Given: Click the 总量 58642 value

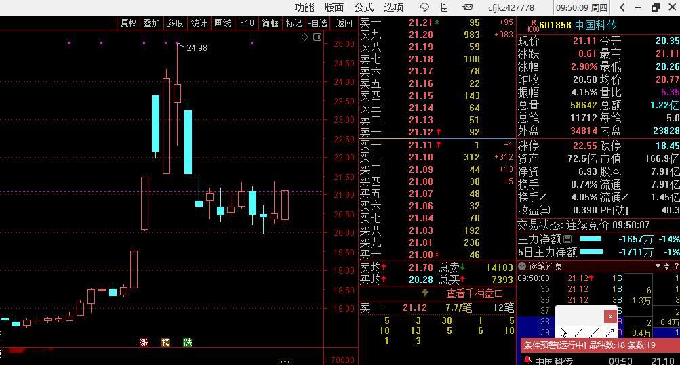Looking at the screenshot, I should tap(584, 105).
